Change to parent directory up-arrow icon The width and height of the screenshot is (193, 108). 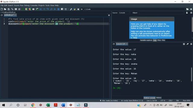191,9
